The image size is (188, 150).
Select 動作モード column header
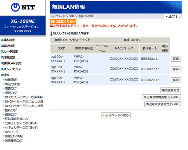coord(150,48)
